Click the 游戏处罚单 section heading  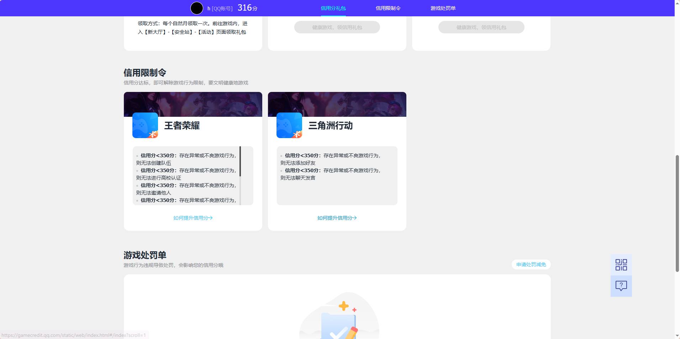click(x=145, y=255)
